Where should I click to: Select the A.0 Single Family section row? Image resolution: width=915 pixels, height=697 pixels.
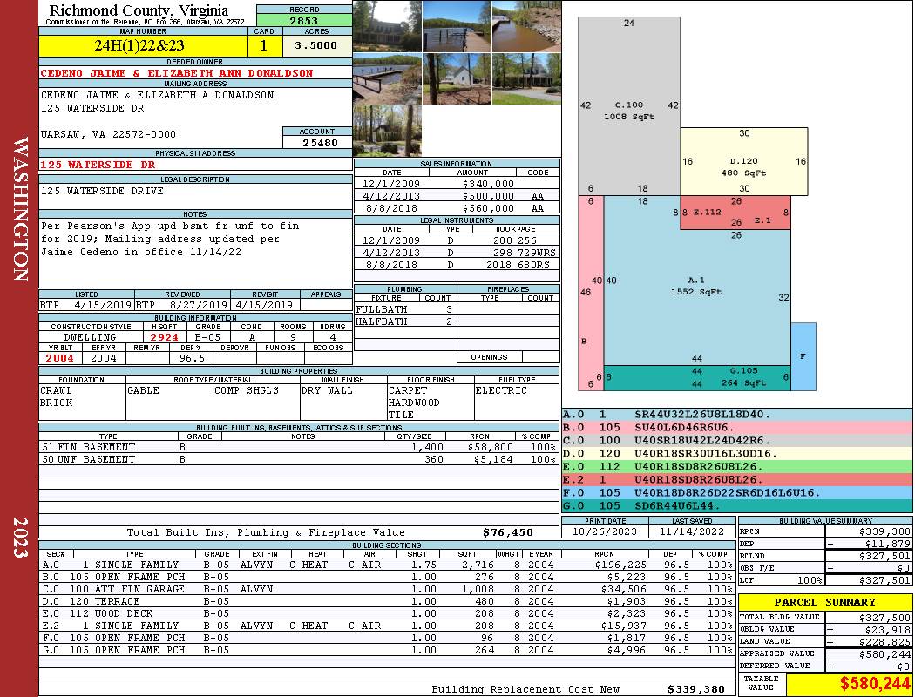point(387,565)
